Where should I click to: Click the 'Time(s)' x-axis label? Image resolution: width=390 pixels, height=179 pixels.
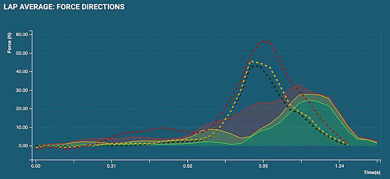pos(372,172)
